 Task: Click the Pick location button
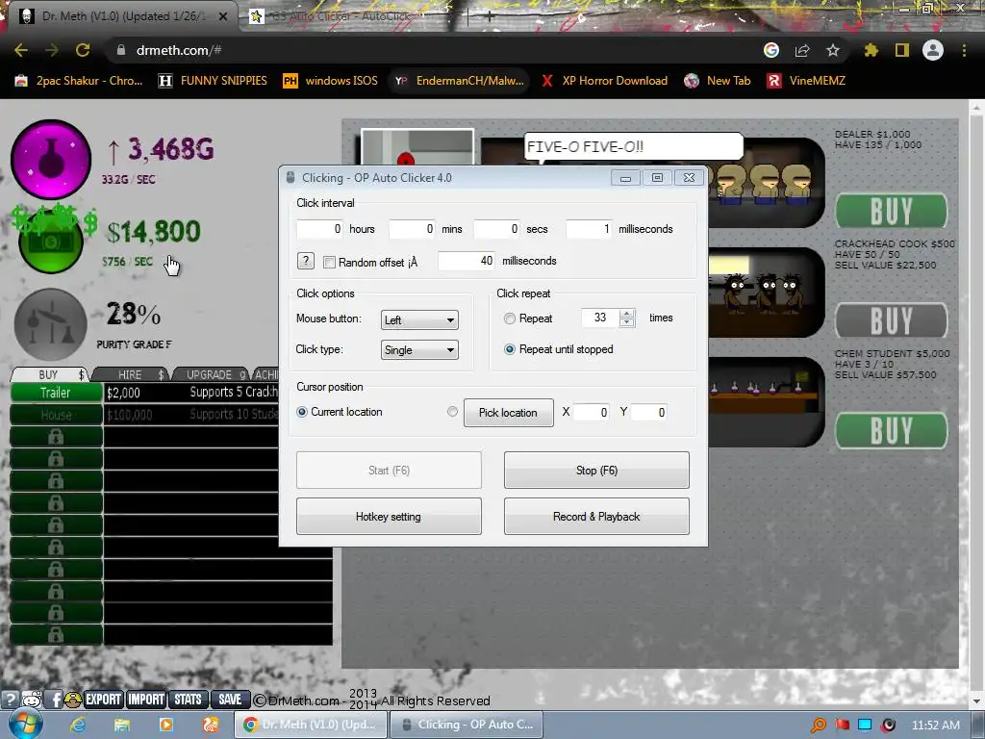tap(509, 413)
